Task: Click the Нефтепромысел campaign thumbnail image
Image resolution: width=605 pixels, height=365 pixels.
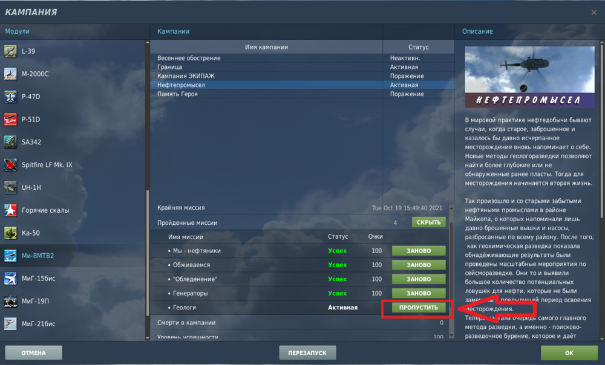Action: click(x=530, y=77)
